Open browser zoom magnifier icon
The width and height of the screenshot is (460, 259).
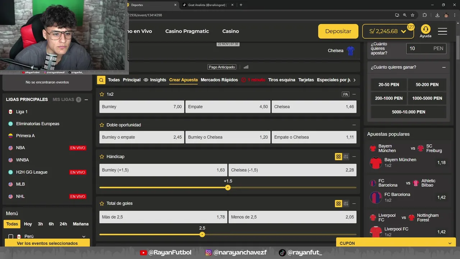pyautogui.click(x=405, y=15)
